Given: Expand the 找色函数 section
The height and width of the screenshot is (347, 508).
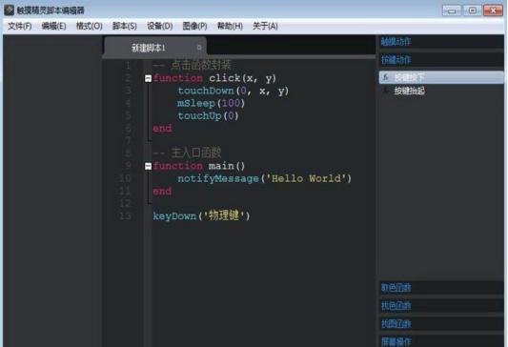Looking at the screenshot, I should click(441, 305).
